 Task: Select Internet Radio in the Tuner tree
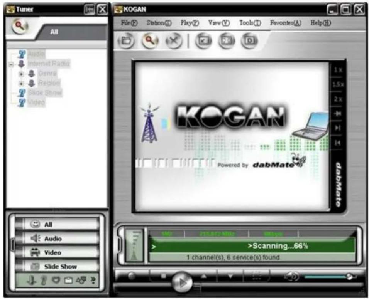[49, 64]
